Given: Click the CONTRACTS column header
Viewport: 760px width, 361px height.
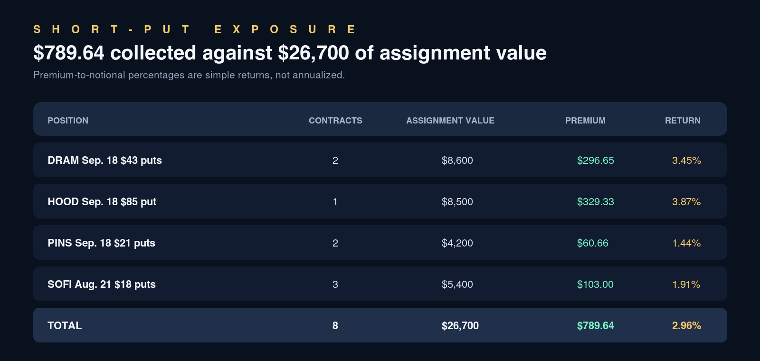Looking at the screenshot, I should [335, 121].
